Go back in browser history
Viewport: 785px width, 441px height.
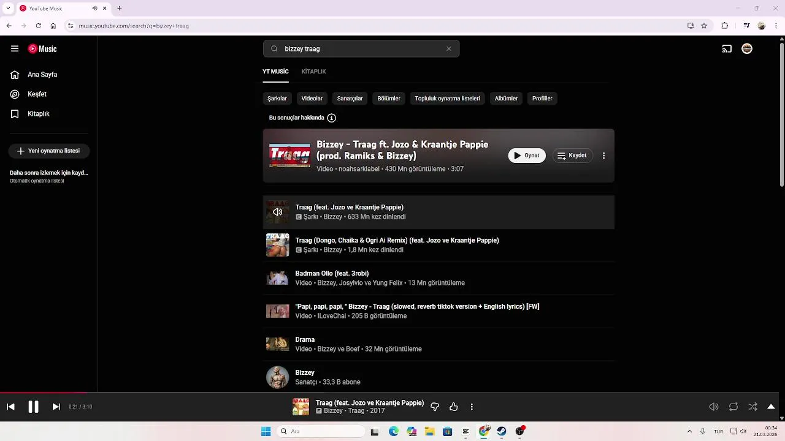point(9,26)
